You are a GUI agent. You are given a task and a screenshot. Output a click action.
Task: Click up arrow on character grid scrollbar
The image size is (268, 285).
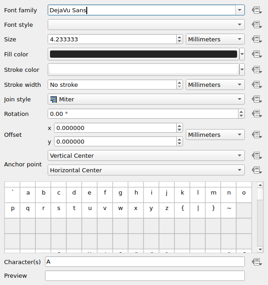point(260,185)
